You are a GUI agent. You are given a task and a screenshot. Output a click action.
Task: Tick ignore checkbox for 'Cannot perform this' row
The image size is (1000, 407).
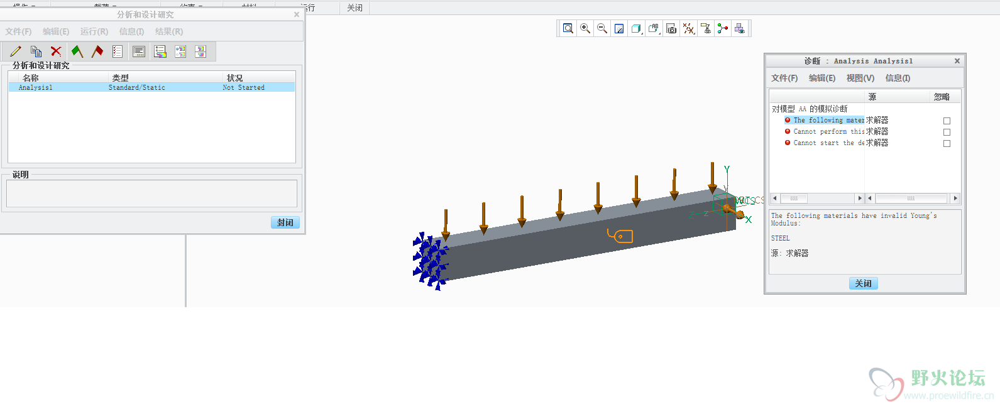coord(947,132)
